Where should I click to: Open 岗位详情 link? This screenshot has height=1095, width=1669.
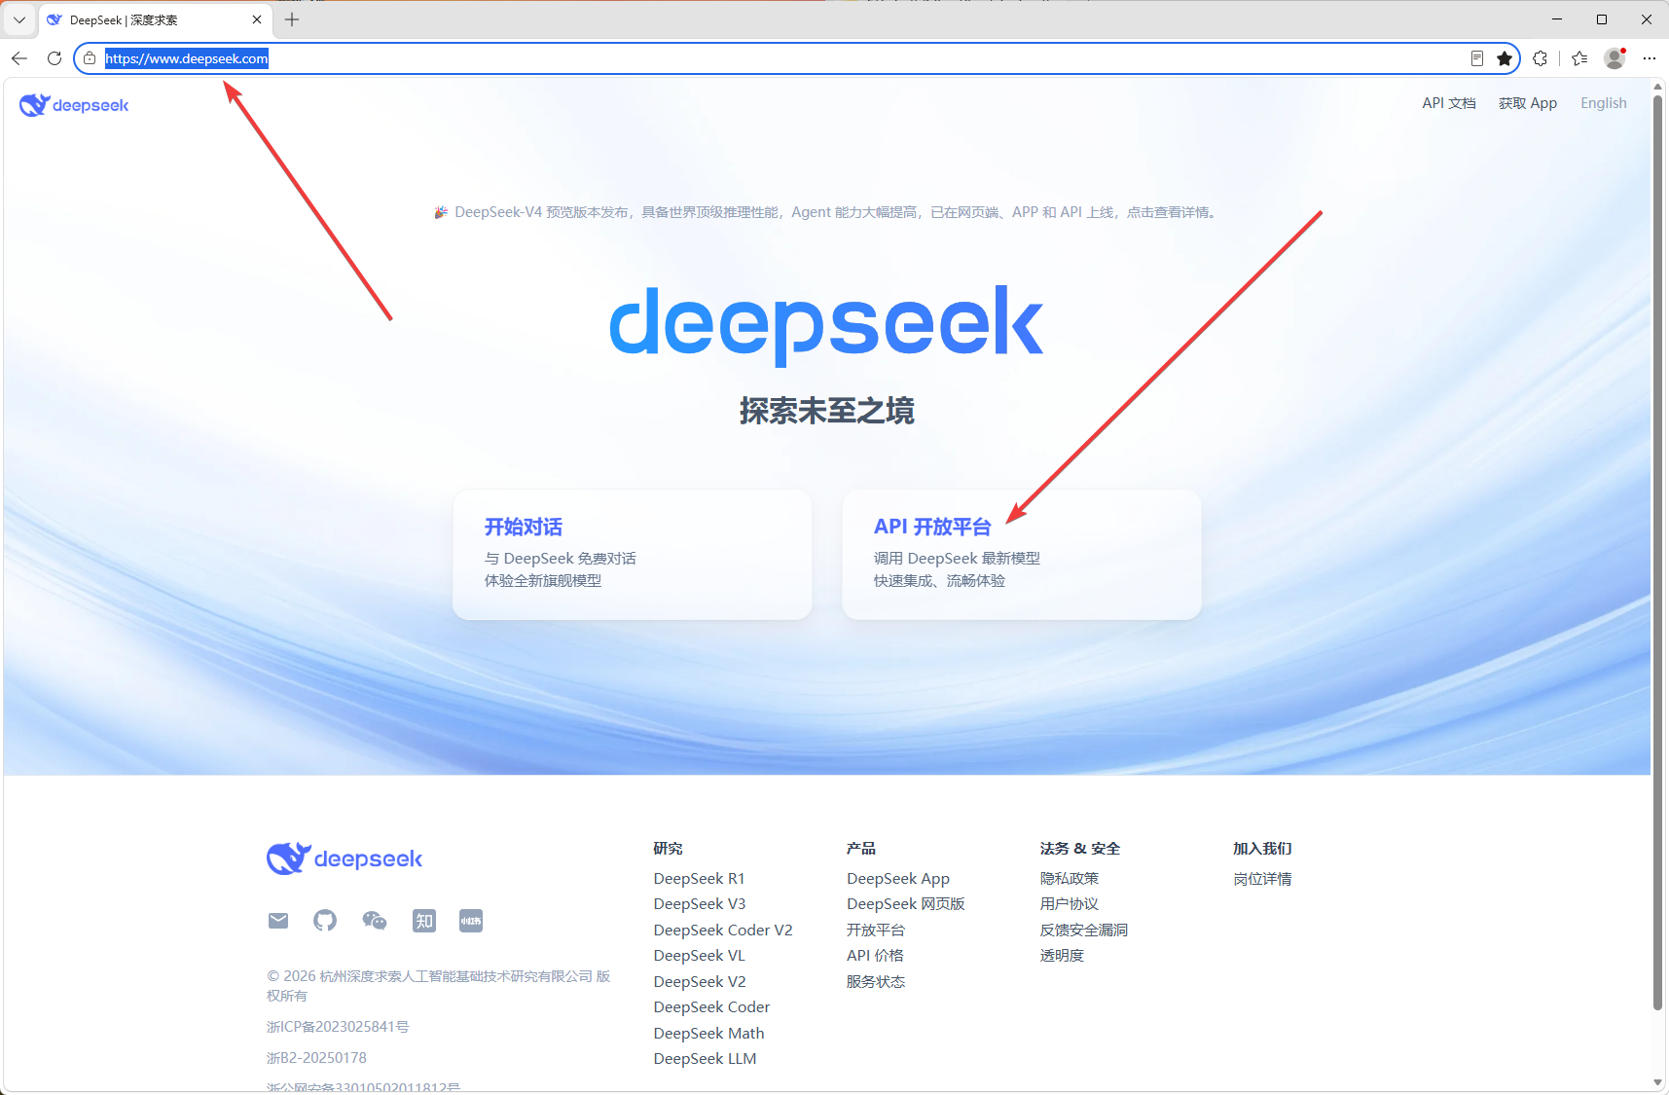point(1262,879)
